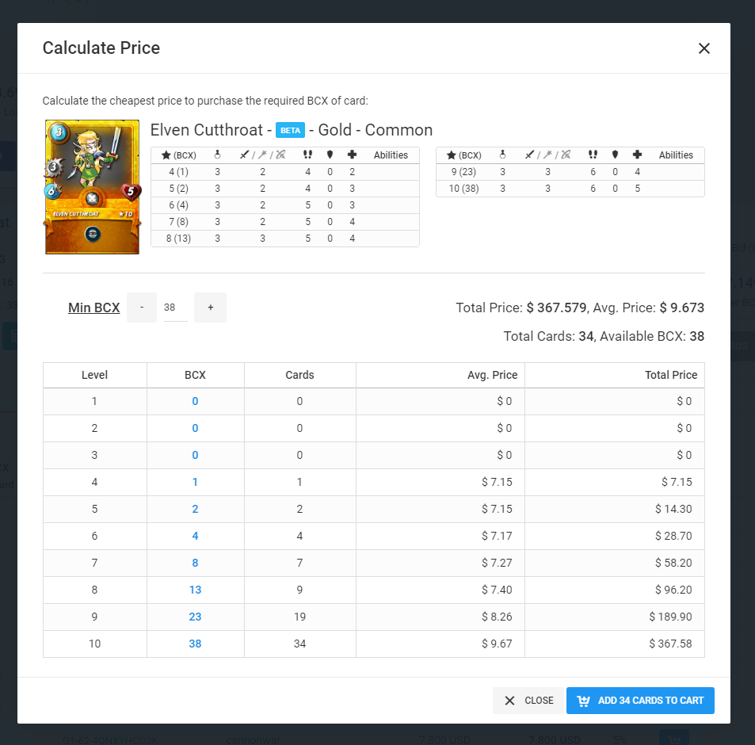Screen dimensions: 755x745
Task: Select BCX value 13 for level 8
Action: (195, 590)
